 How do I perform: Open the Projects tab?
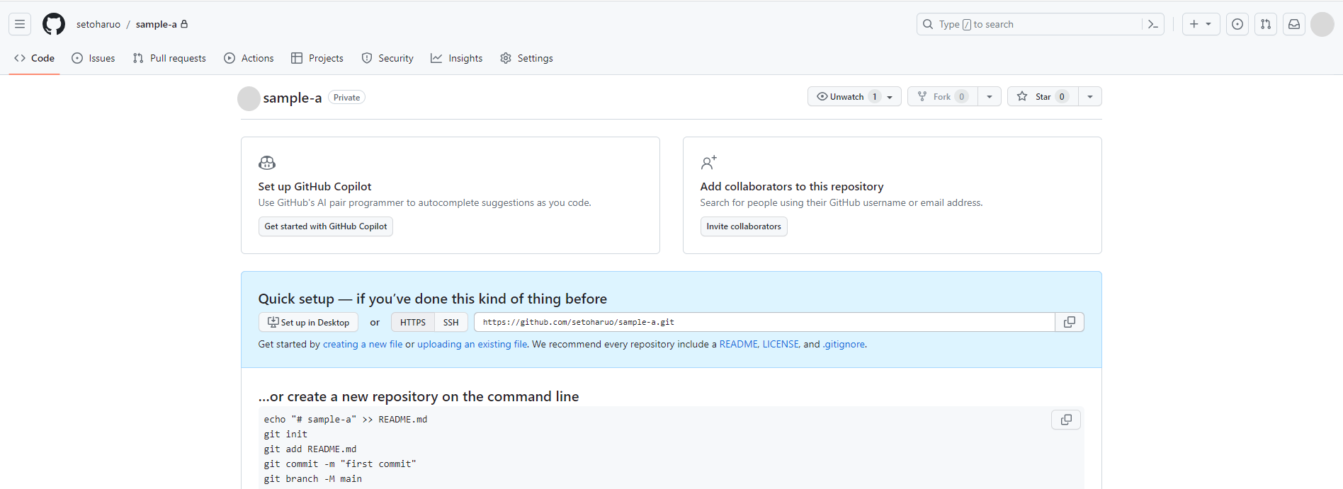coord(317,58)
